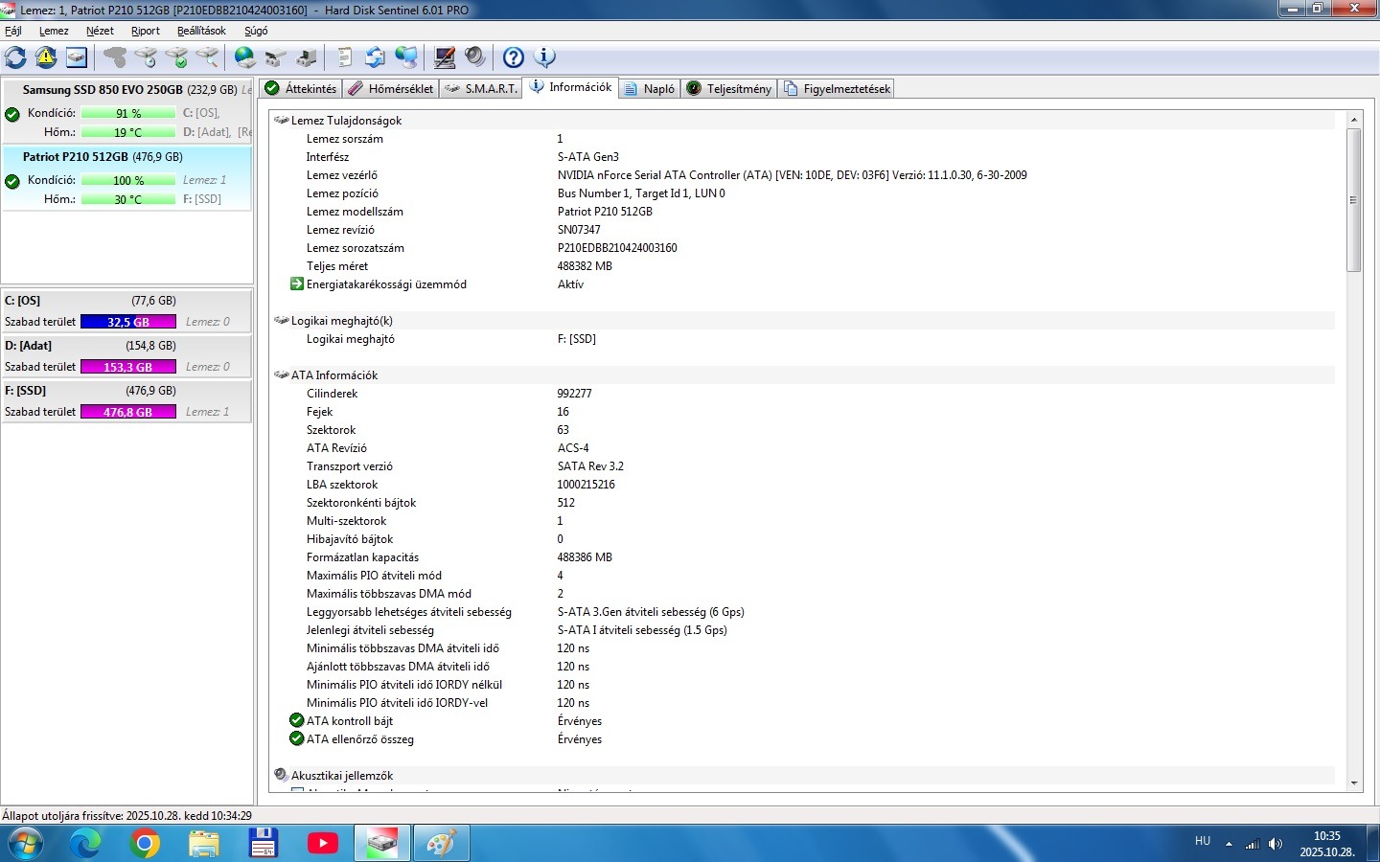This screenshot has height=862, width=1380.
Task: Click Samsung SSD condition green check icon
Action: tap(12, 114)
